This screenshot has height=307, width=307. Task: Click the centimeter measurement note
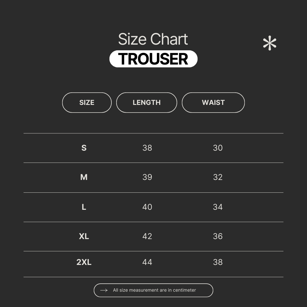(154, 290)
